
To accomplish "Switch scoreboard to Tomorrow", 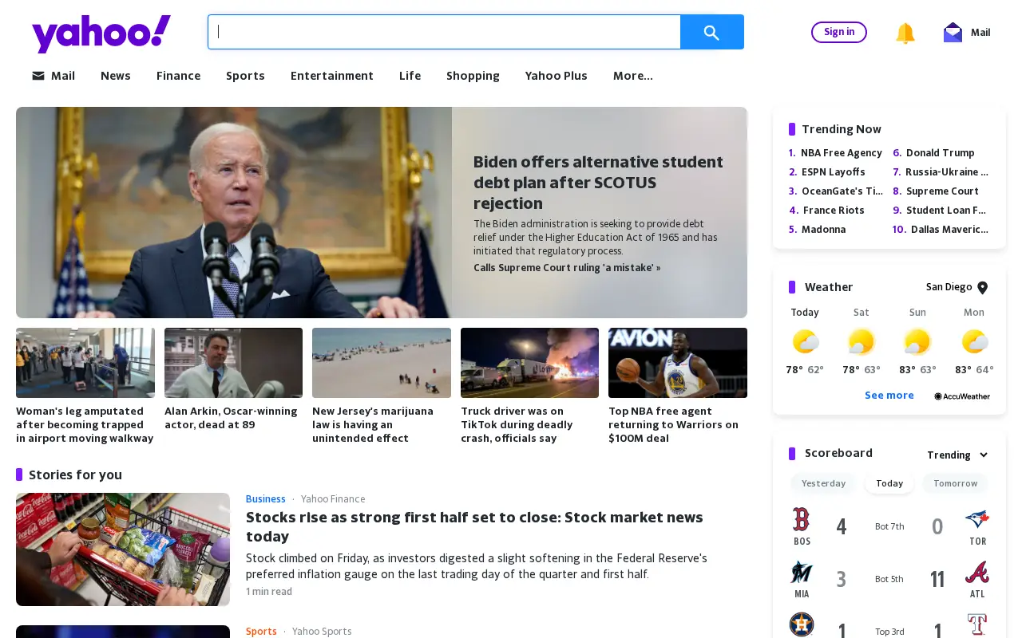I will pos(956,483).
